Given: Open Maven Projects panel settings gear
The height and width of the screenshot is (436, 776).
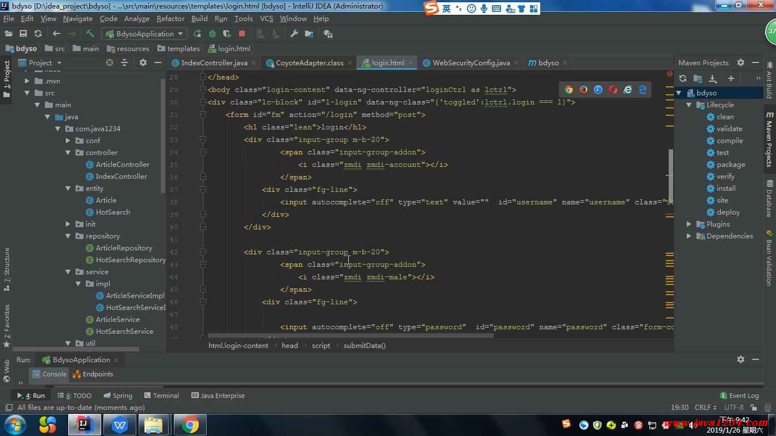Looking at the screenshot, I should [x=740, y=62].
